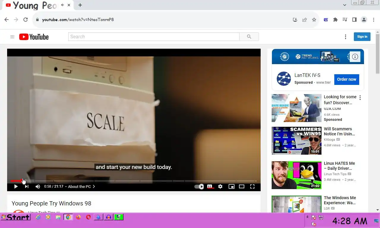
Task: Focus the YouTube Search field
Action: [154, 37]
